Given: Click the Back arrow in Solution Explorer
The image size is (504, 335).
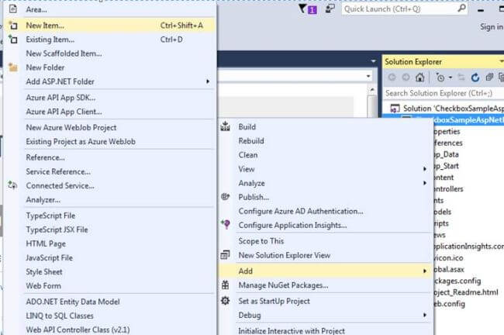Looking at the screenshot, I should [392, 78].
